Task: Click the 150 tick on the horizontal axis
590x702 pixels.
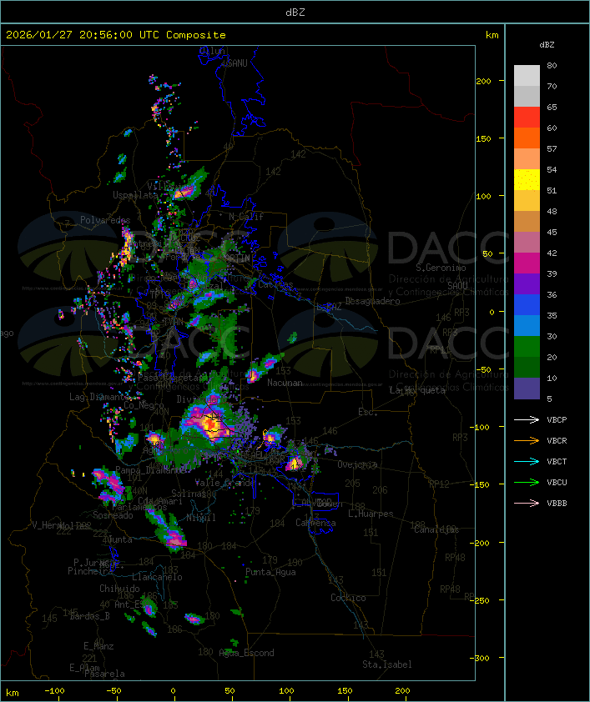Action: 345,691
